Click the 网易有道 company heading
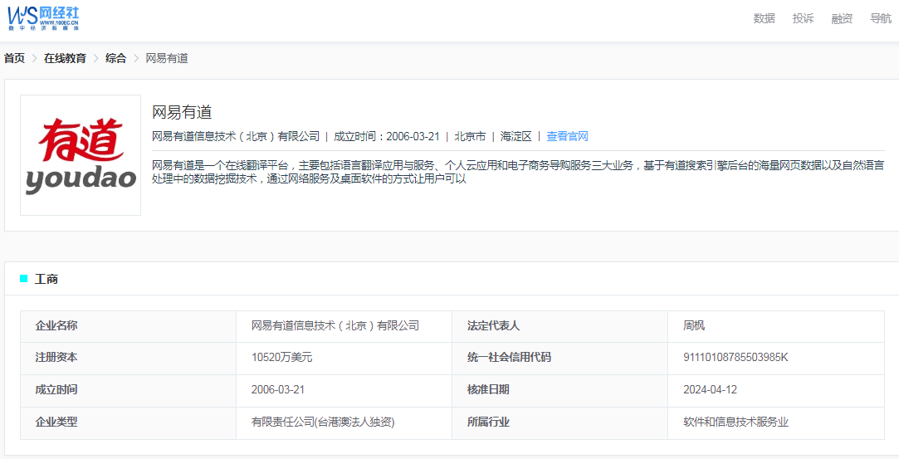This screenshot has height=459, width=899. click(x=183, y=112)
